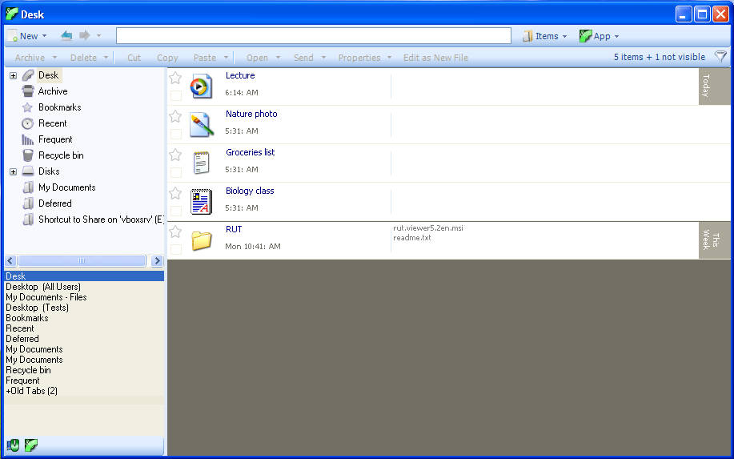Click the My Documents folder icon in the tree
This screenshot has height=459, width=734.
coord(28,187)
